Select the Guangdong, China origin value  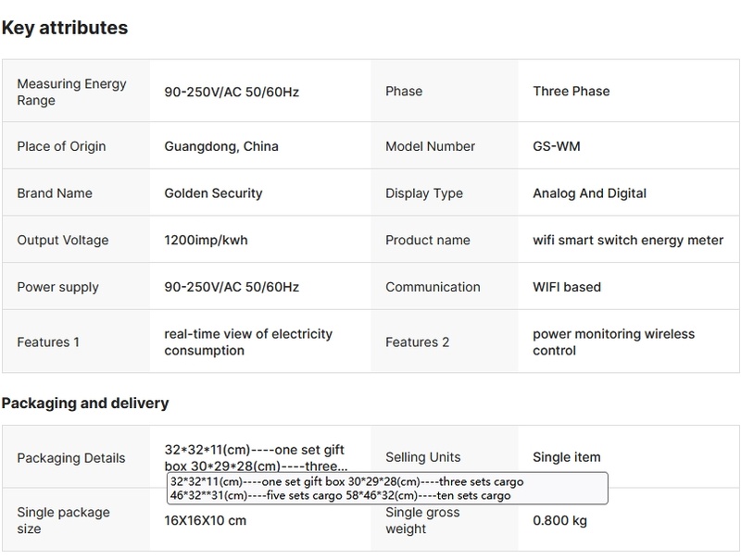220,146
